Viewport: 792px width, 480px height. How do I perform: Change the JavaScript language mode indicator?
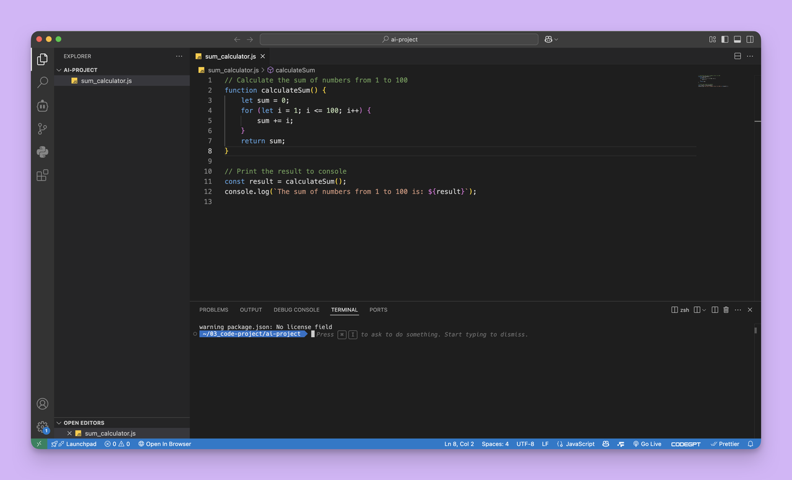tap(575, 444)
